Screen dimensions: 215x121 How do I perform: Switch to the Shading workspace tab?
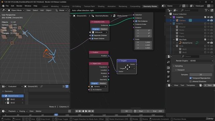101,6
